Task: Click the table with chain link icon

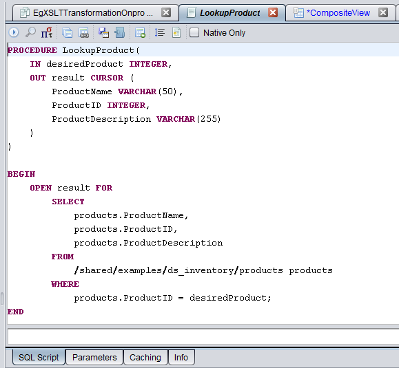Action: point(83,33)
